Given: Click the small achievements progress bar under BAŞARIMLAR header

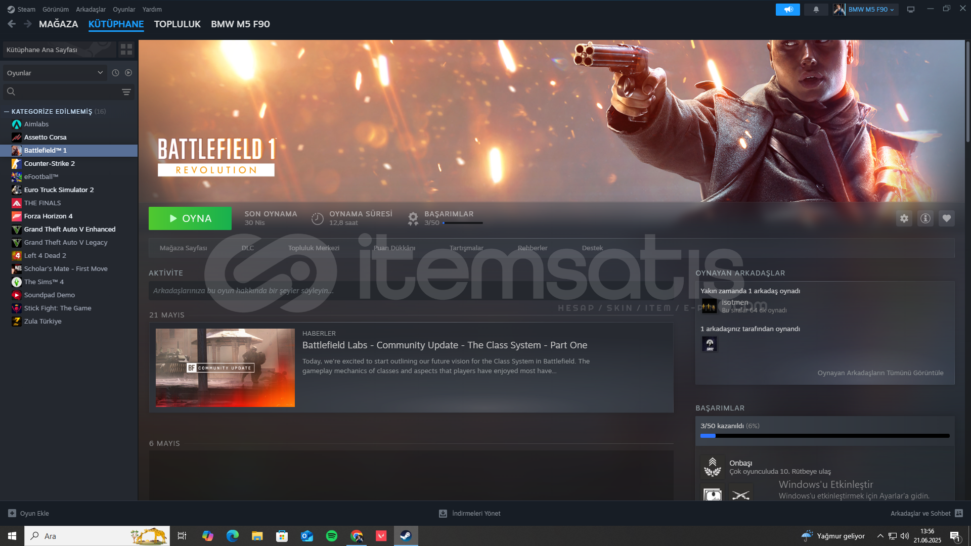Looking at the screenshot, I should [463, 223].
